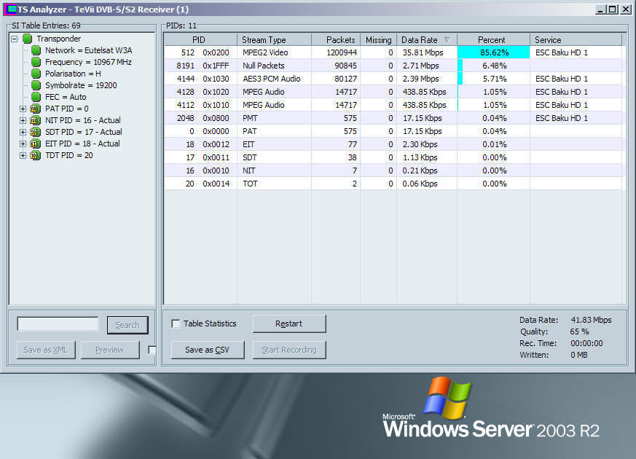Select the Network = Eutelsat W3A tree item

pyautogui.click(x=88, y=50)
